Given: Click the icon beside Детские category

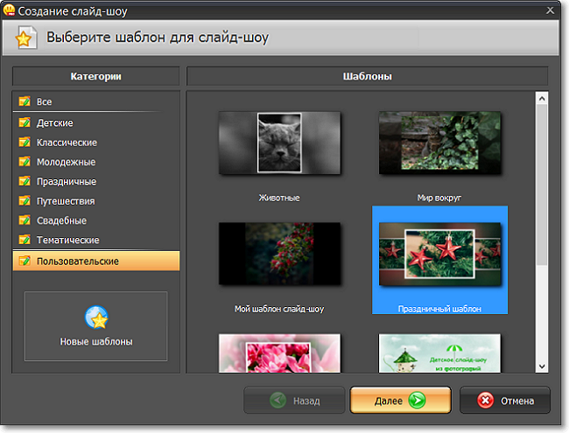Looking at the screenshot, I should (x=25, y=122).
